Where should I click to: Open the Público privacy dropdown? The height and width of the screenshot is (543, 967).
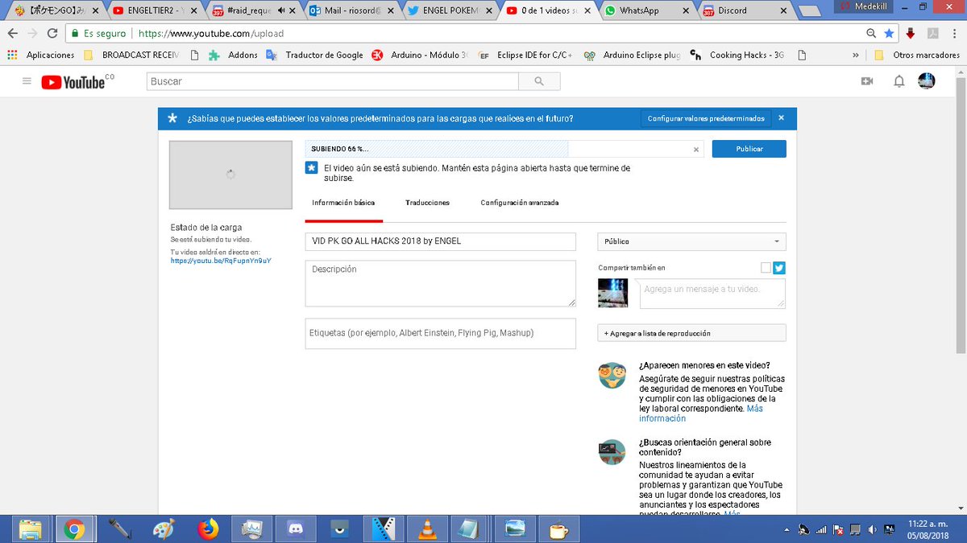tap(691, 241)
